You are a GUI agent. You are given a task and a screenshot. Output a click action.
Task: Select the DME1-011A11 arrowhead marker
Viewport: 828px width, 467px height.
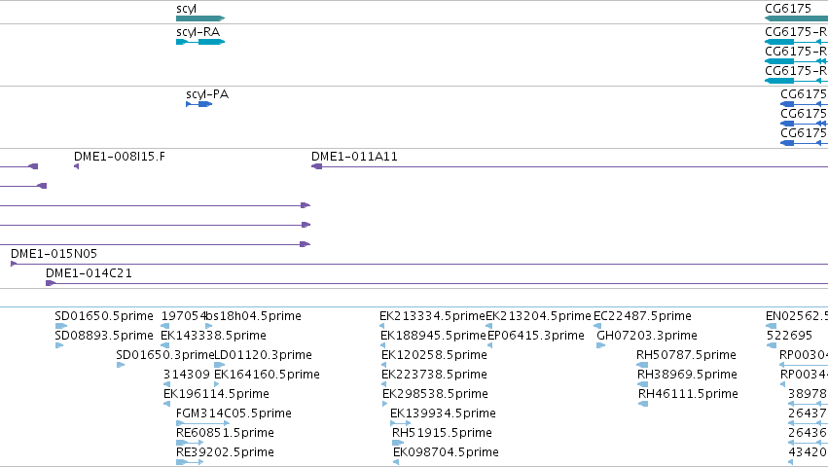click(x=317, y=166)
